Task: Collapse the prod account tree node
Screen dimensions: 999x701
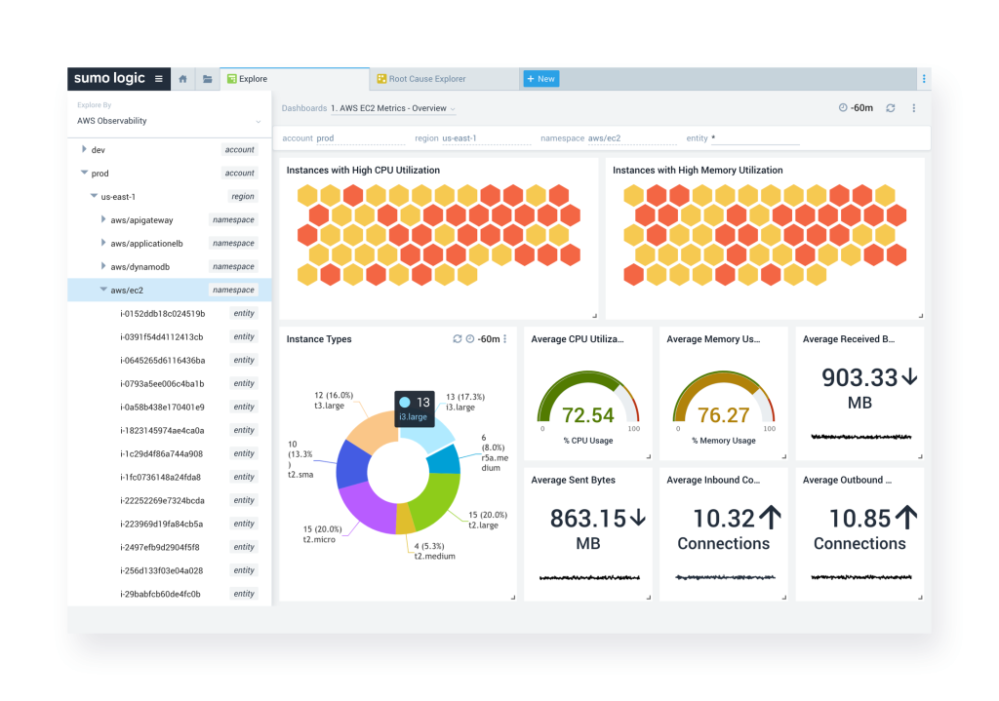Action: pos(84,173)
